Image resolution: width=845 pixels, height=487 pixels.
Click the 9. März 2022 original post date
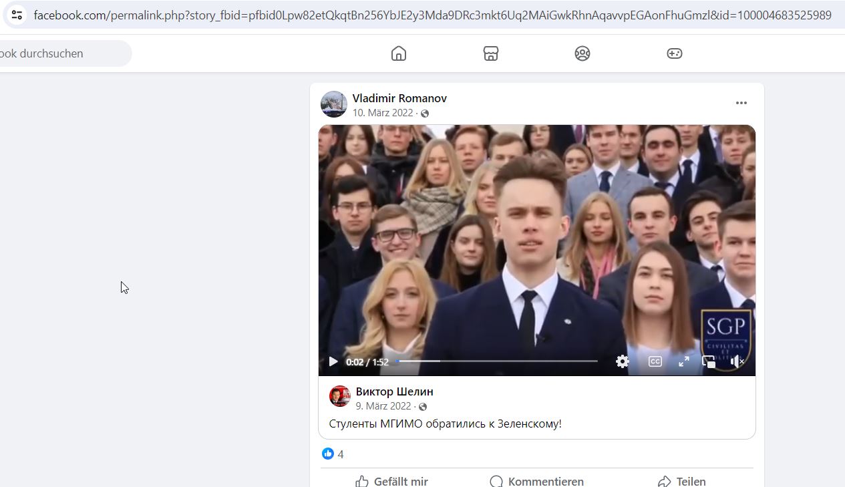[x=383, y=406]
